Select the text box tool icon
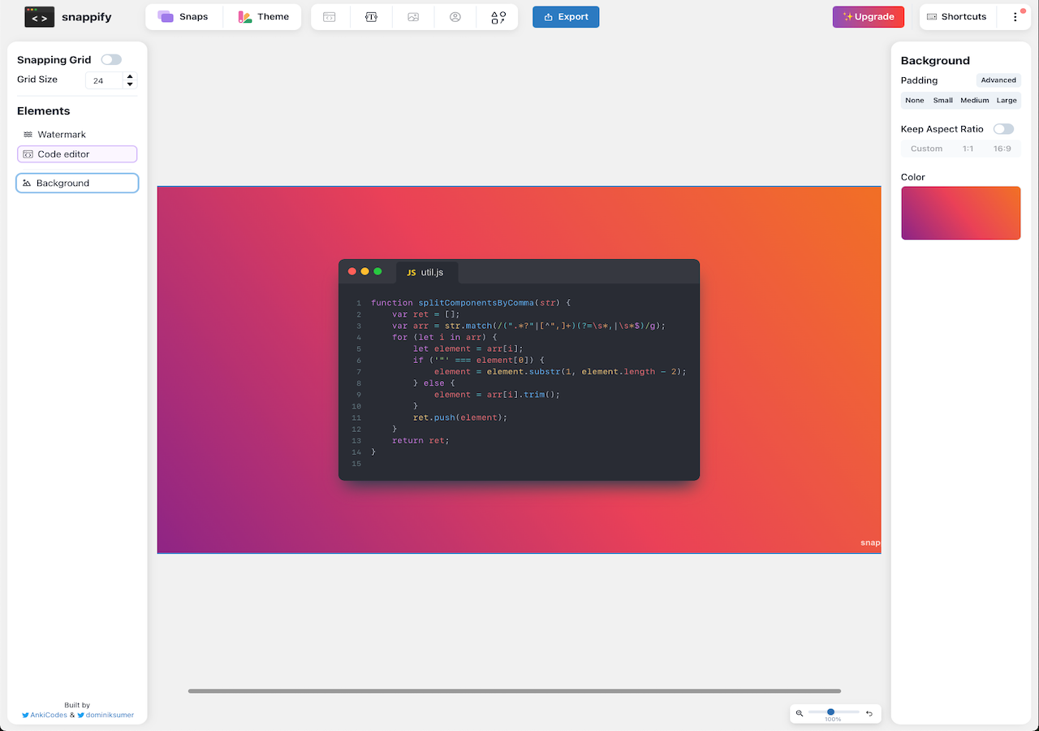Viewport: 1039px width, 731px height. point(371,17)
